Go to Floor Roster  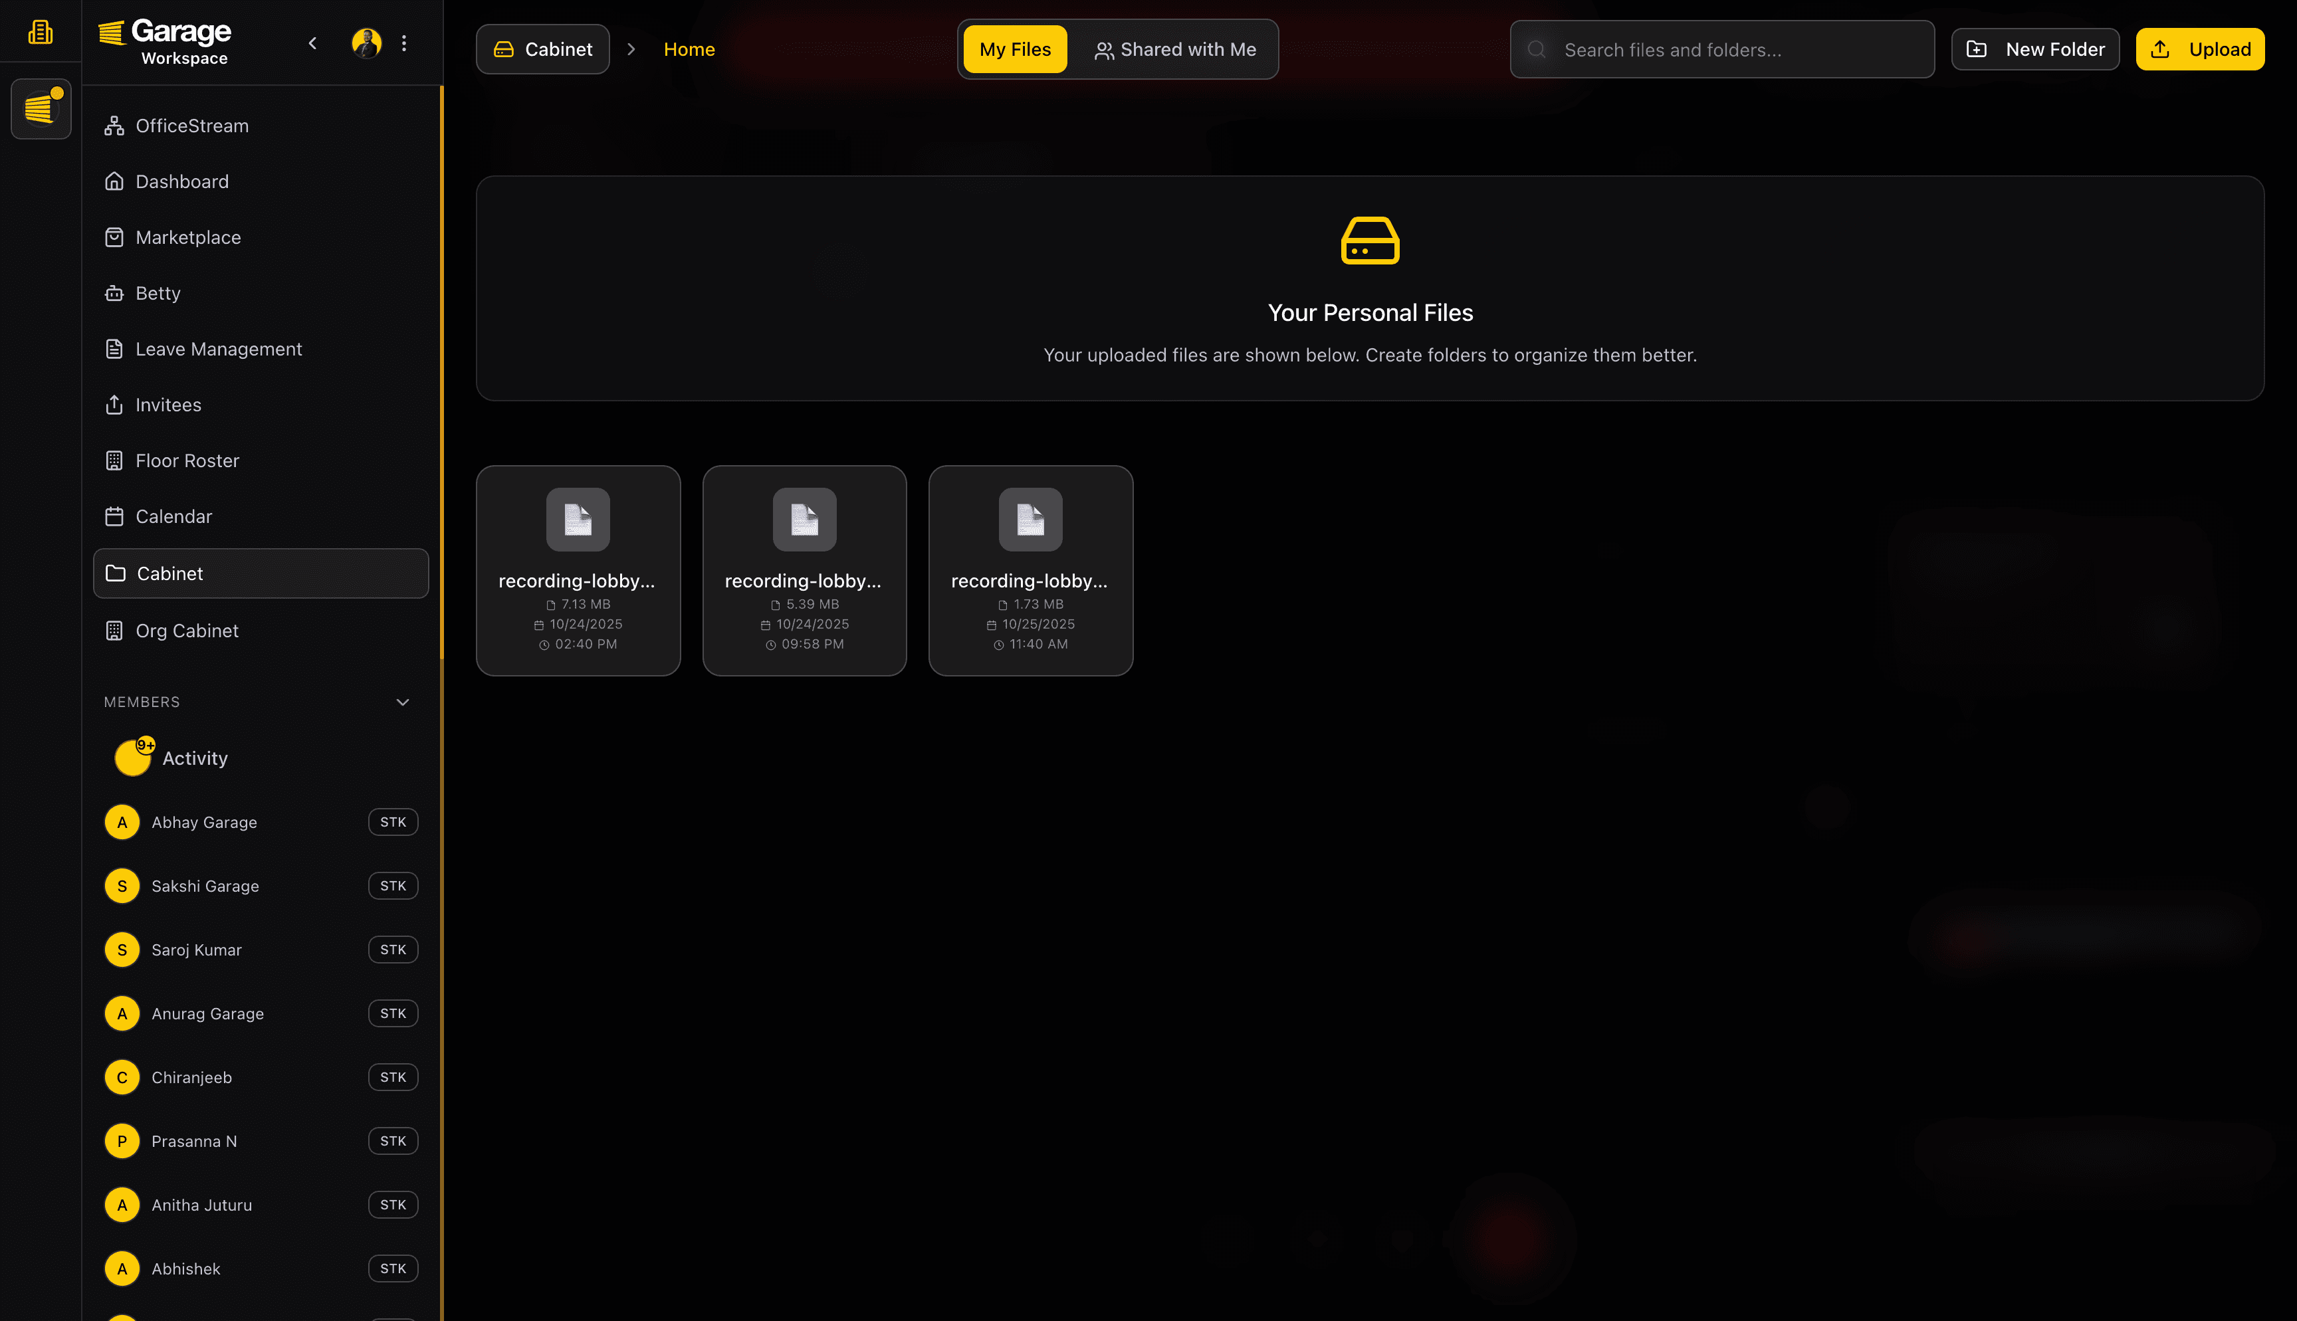[x=187, y=461]
